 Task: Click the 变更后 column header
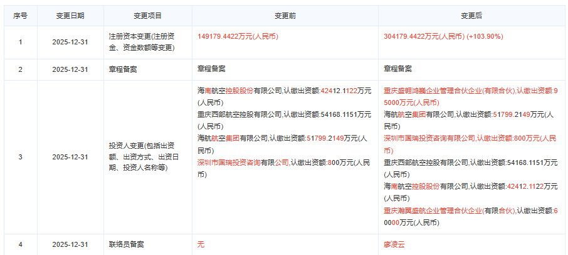pos(471,16)
